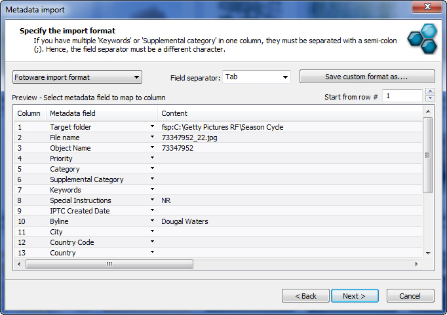Go back with the Back button
Image resolution: width=447 pixels, height=315 pixels.
pos(305,296)
